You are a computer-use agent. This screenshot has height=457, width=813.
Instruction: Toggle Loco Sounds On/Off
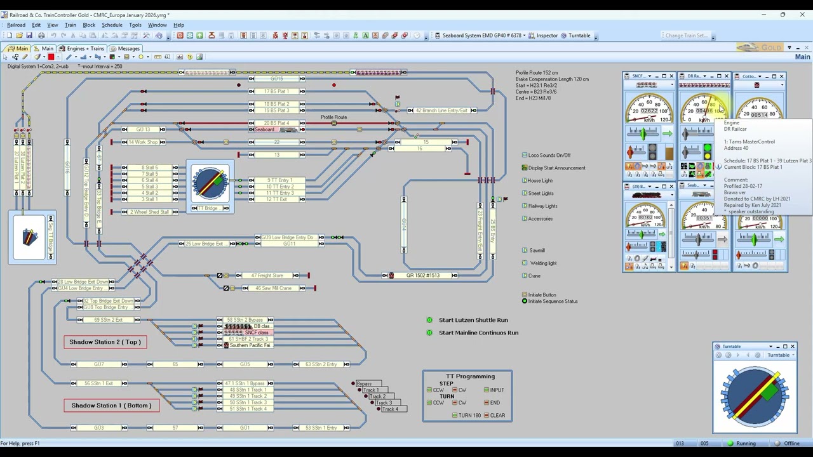[525, 155]
